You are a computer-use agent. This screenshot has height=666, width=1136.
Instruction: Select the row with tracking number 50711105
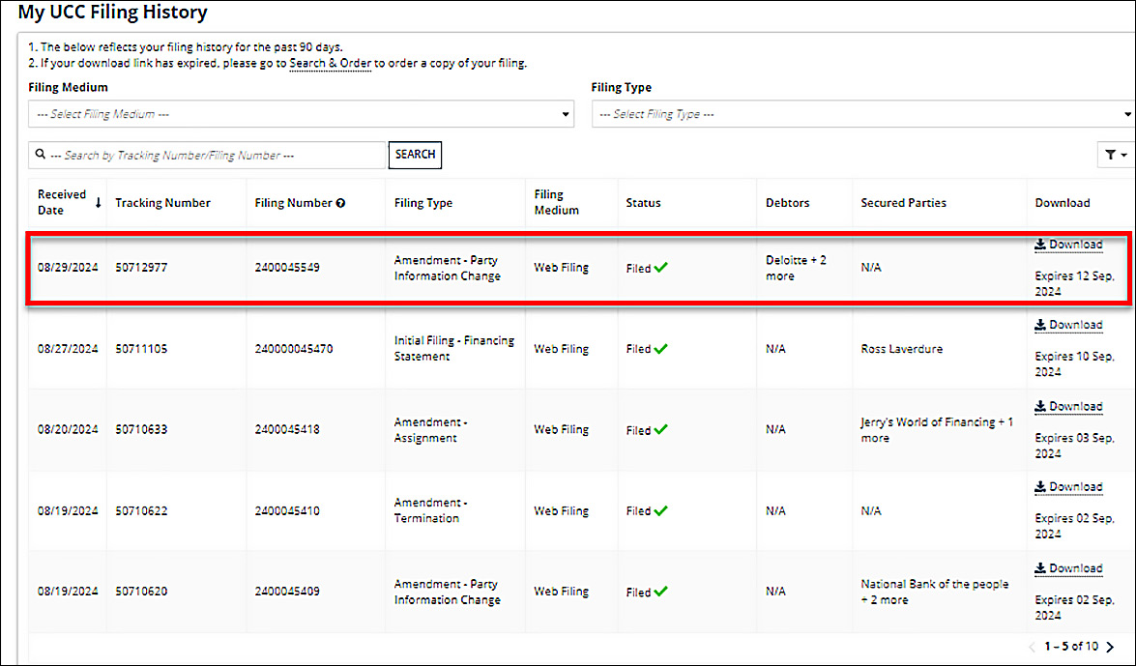pyautogui.click(x=141, y=349)
